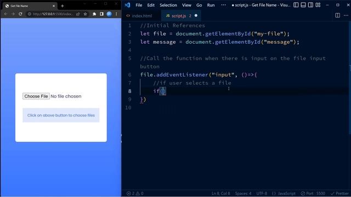
Task: Click the "No file chosen" text
Action: pos(66,96)
